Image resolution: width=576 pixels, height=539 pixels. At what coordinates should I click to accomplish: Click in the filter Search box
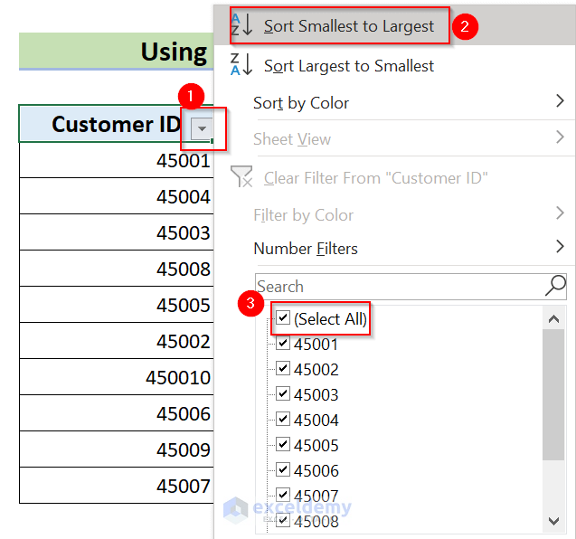coord(398,287)
